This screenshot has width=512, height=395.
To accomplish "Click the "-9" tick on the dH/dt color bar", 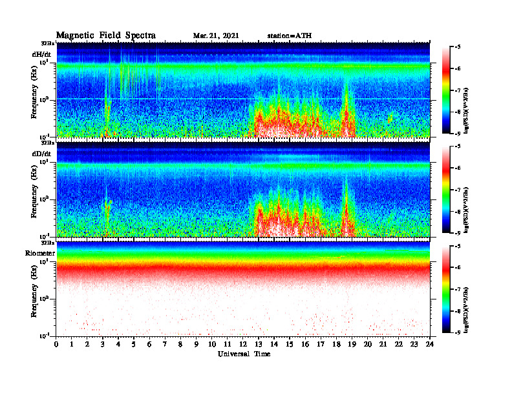I will (x=458, y=134).
